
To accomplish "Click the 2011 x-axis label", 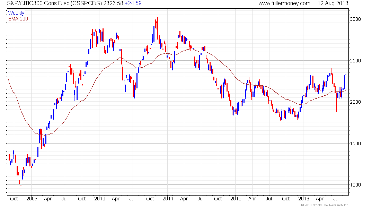I will (168, 199).
